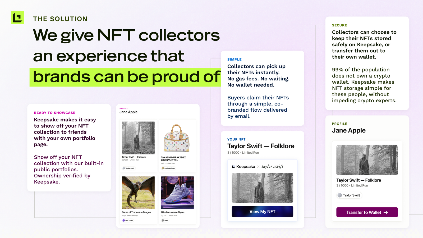Viewport: 423px width, 238px height.
Task: Click the blue 'SIMPLE' label
Action: pos(235,59)
